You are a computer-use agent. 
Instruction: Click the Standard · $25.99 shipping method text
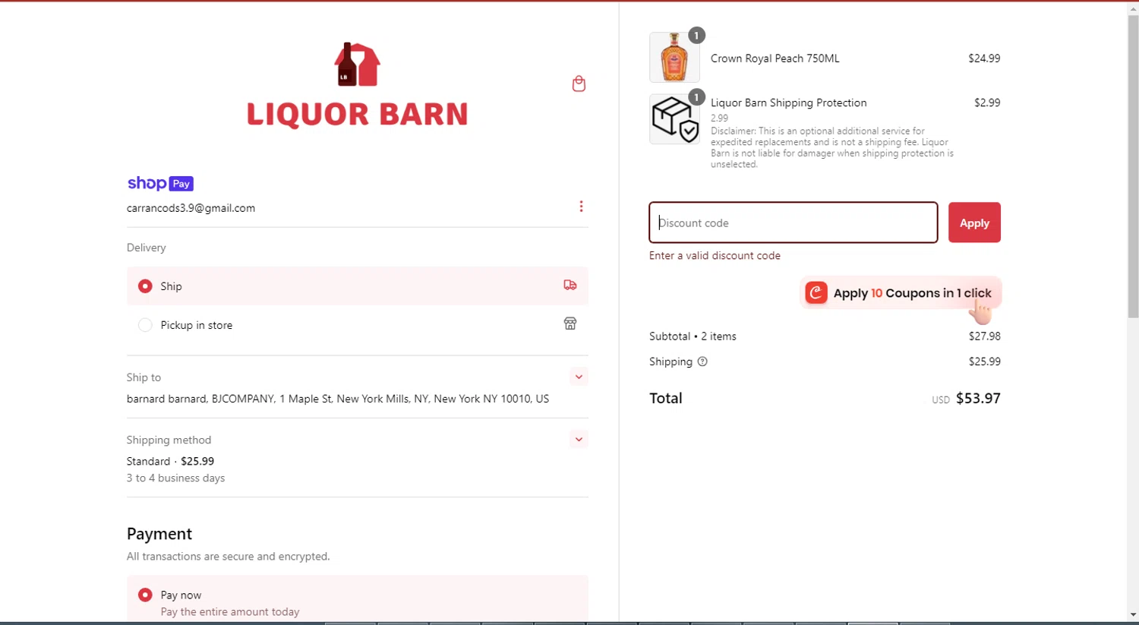170,461
